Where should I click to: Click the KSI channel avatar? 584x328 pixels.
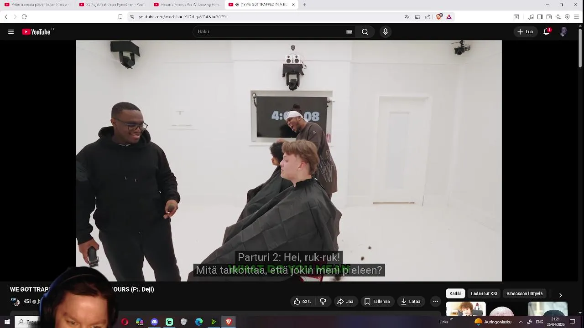(15, 302)
